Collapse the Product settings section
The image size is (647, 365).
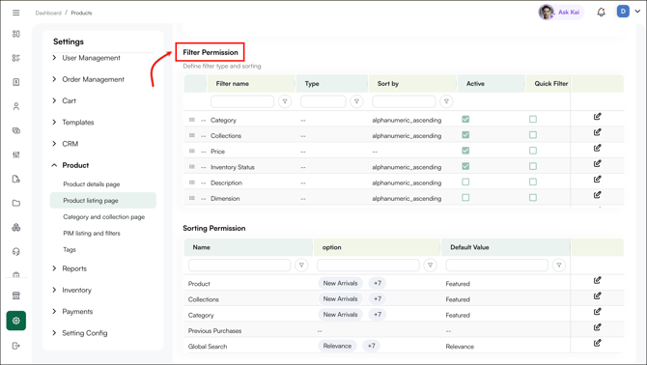pyautogui.click(x=70, y=165)
